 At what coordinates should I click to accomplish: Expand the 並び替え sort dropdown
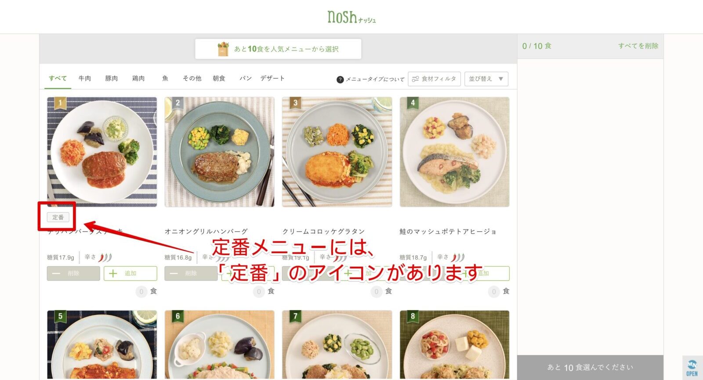click(486, 79)
